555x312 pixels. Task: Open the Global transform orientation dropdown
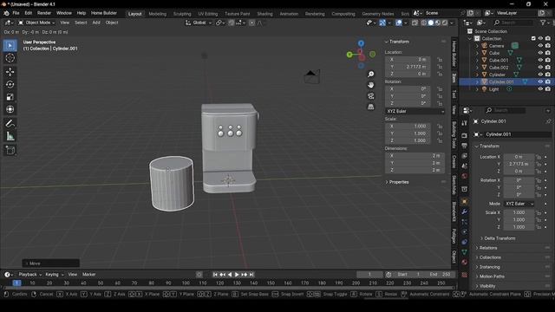(199, 23)
